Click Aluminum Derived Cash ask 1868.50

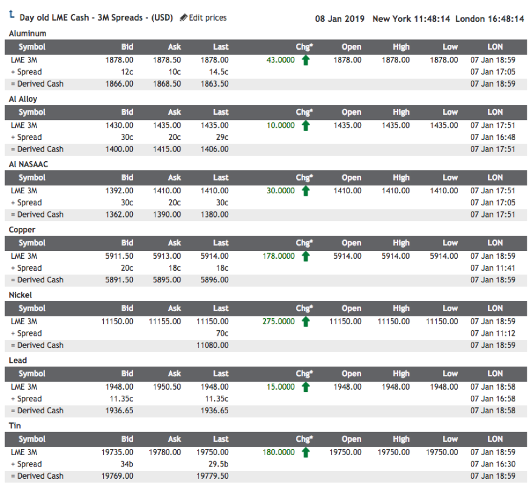[167, 84]
